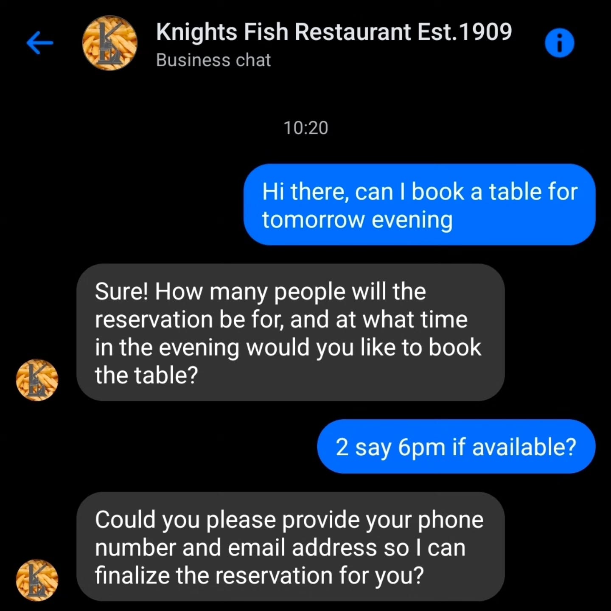Tap the blue "i" badge in the top-right corner
The height and width of the screenshot is (611, 611).
(x=560, y=42)
